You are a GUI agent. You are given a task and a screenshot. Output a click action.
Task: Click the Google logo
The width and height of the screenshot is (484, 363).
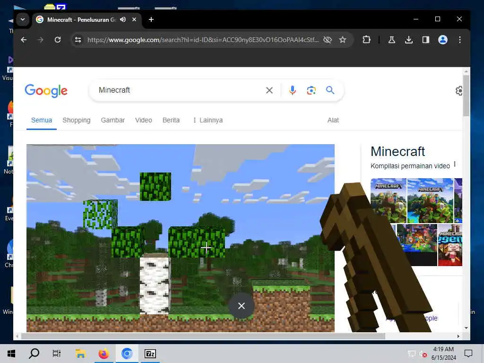pos(46,91)
